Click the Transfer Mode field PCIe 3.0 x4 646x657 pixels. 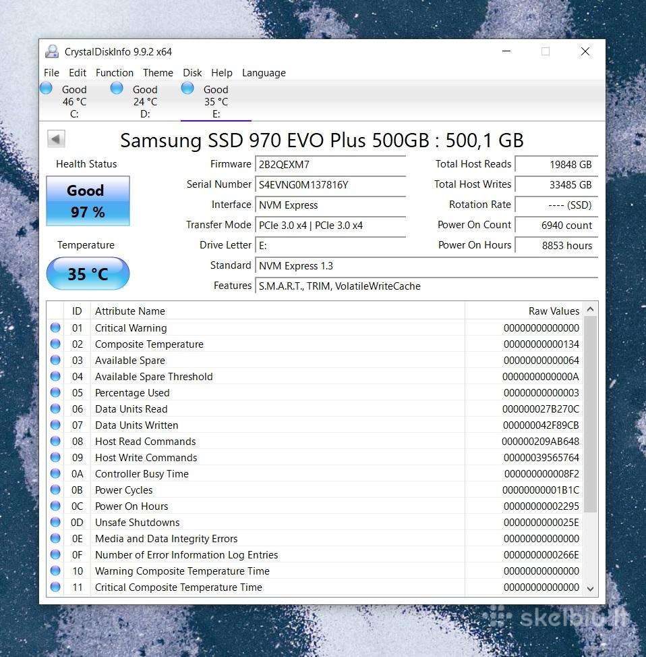coord(330,225)
